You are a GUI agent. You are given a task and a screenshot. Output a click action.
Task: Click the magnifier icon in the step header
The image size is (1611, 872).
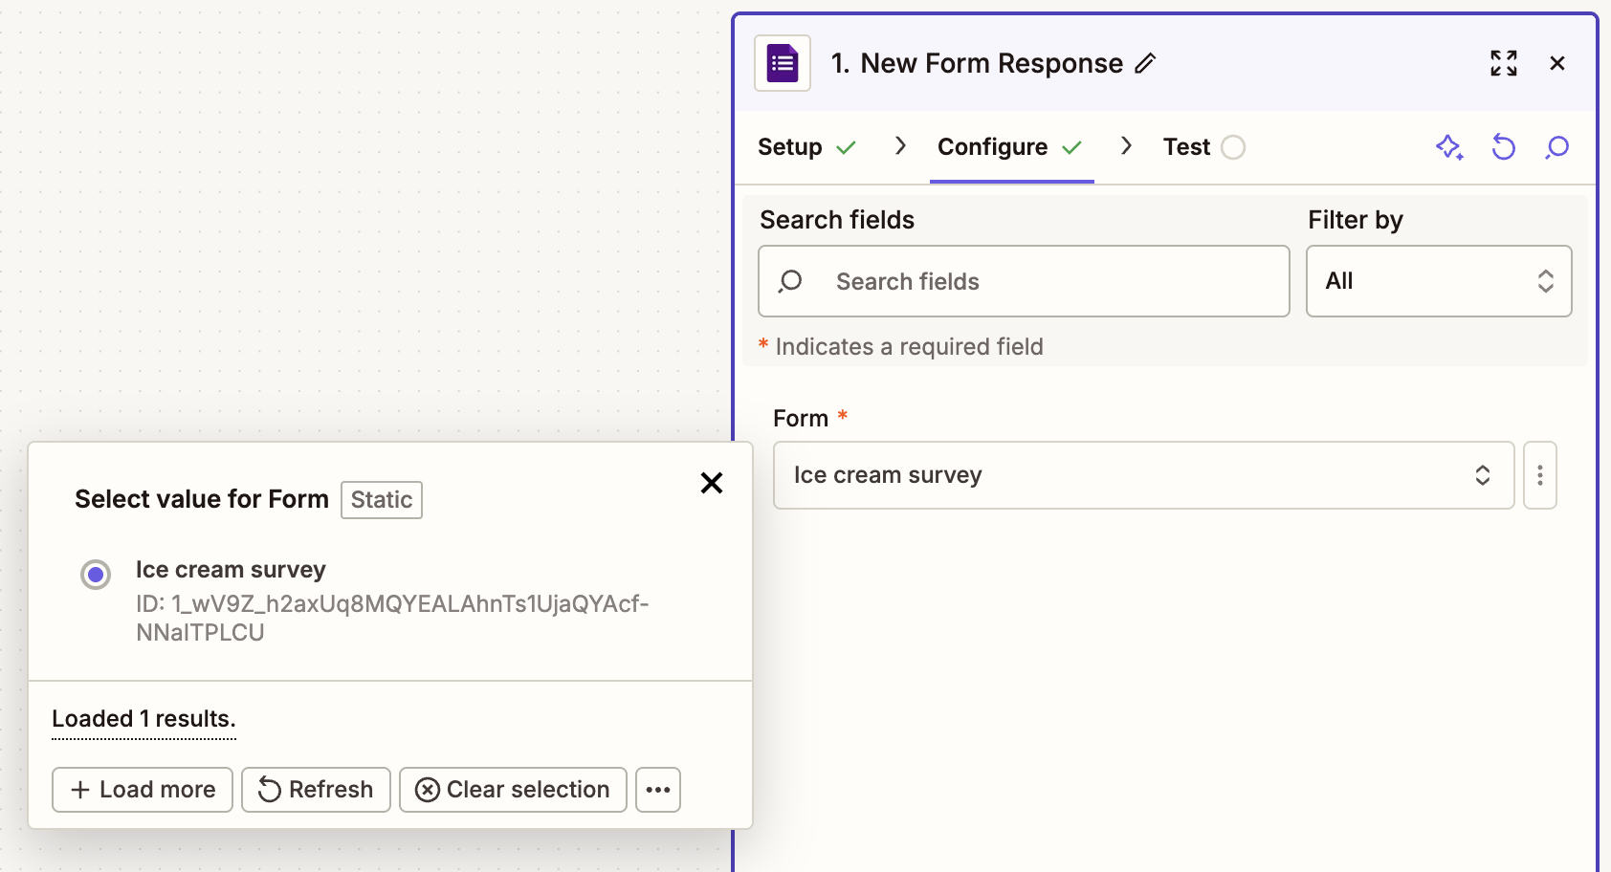(x=1558, y=147)
